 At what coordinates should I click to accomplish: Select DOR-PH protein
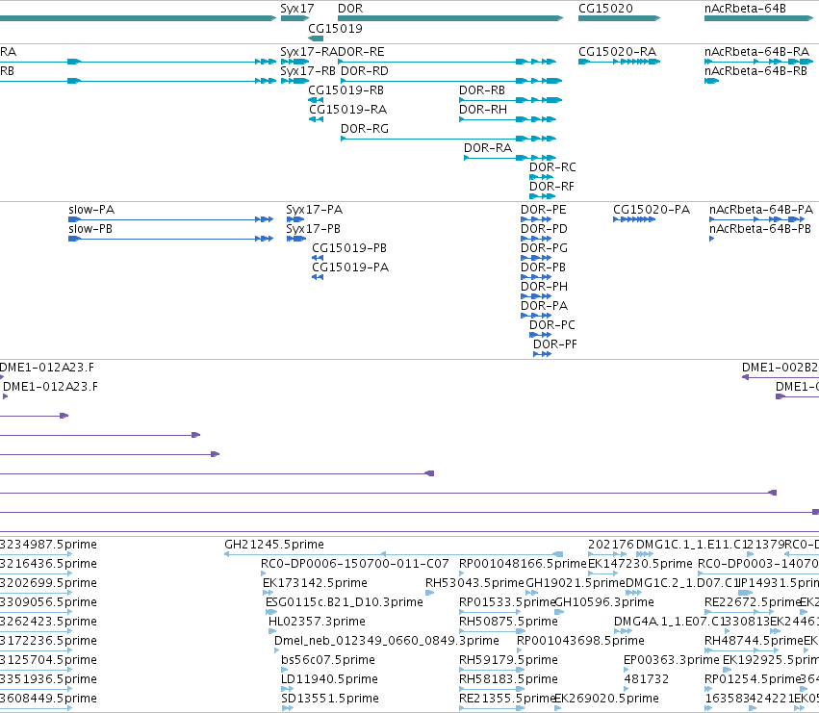[x=545, y=288]
